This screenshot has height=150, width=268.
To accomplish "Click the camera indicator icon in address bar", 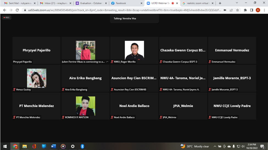I will [x=225, y=10].
